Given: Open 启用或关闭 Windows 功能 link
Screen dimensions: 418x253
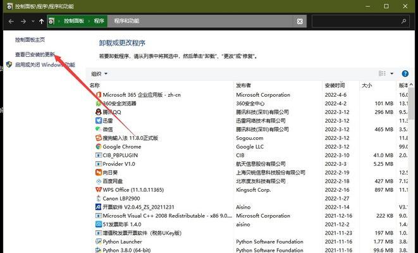Looking at the screenshot, I should click(x=45, y=65).
